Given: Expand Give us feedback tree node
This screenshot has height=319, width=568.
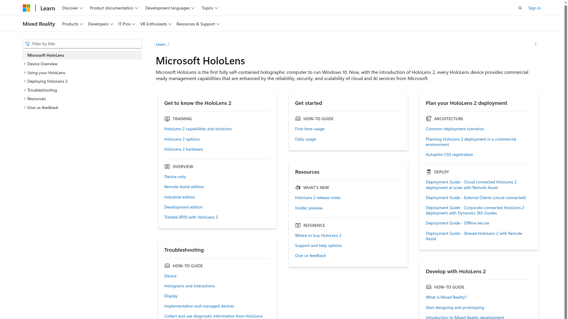Looking at the screenshot, I should click(25, 108).
